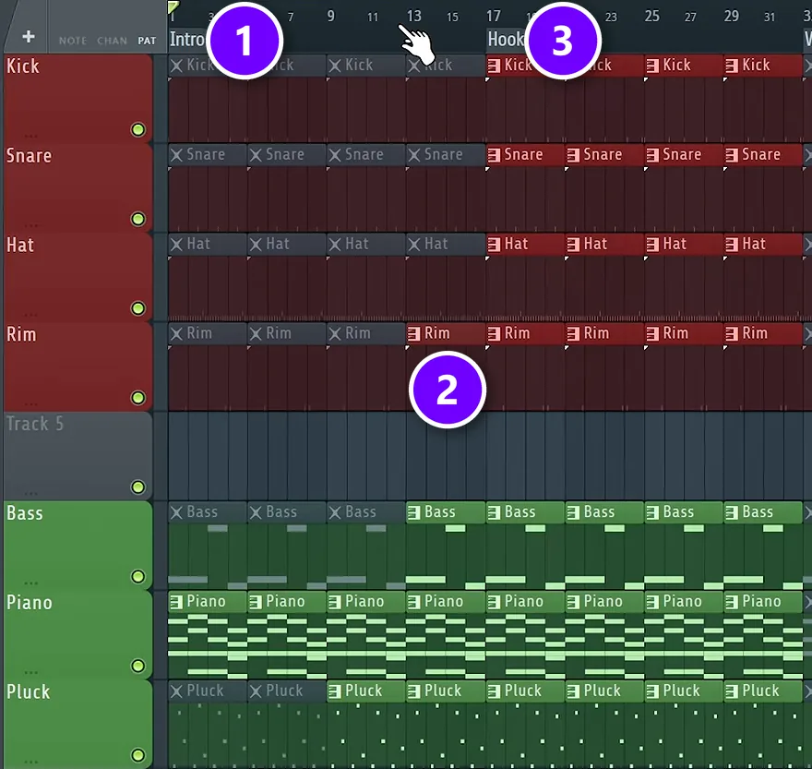Screen dimensions: 812x769
Task: Open the pattern icon of the Piano clip at bar 17
Action: pos(494,602)
